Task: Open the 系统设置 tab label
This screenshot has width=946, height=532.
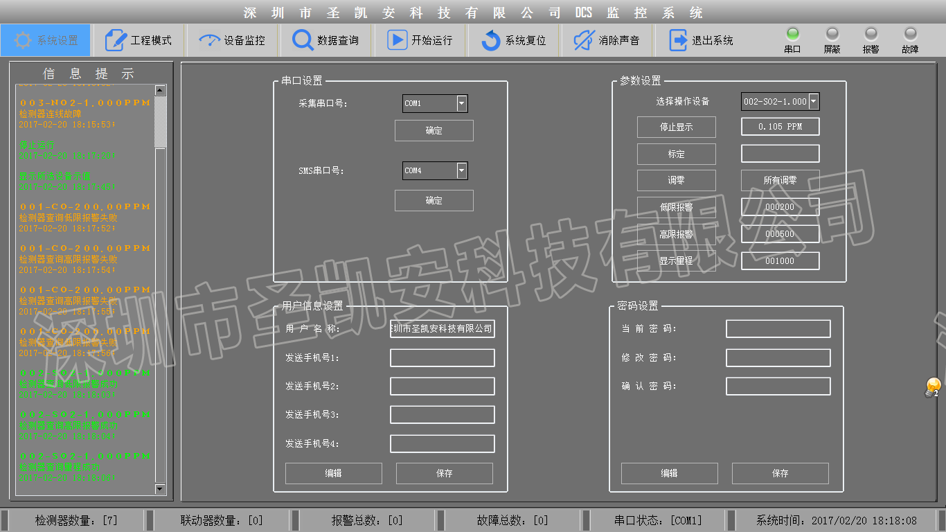Action: coord(57,40)
